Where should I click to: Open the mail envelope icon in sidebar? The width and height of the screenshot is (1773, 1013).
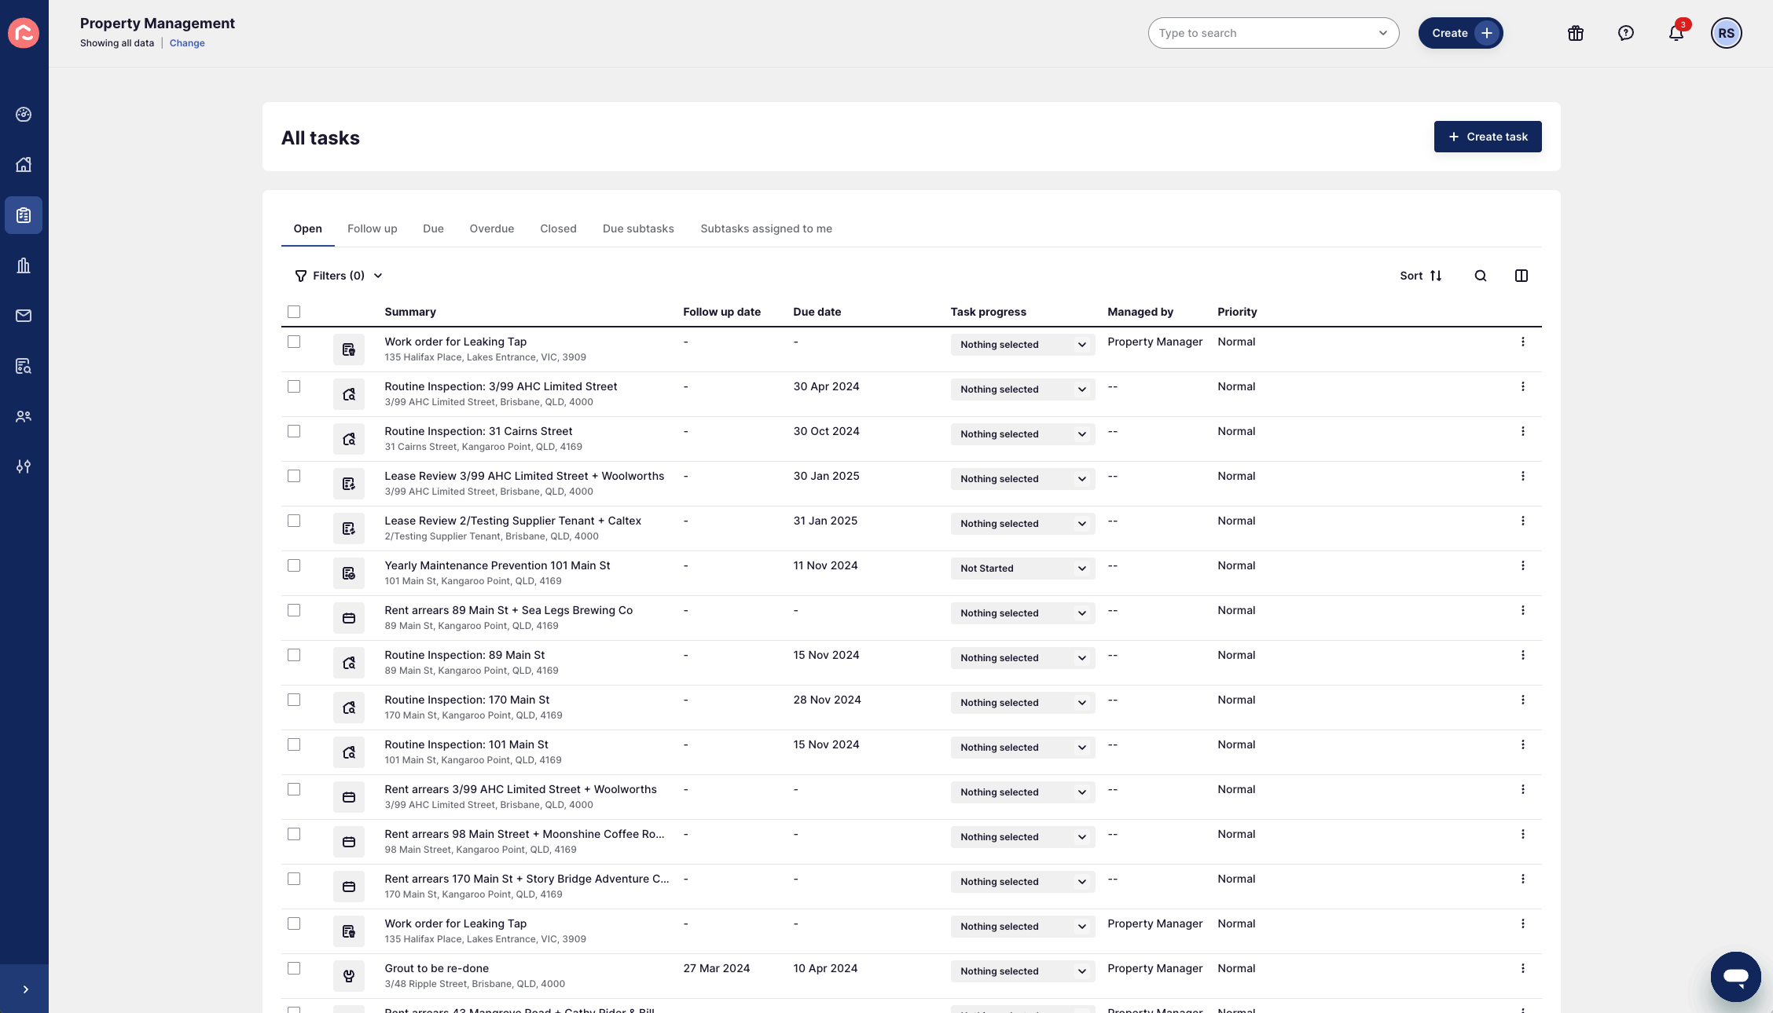point(24,316)
